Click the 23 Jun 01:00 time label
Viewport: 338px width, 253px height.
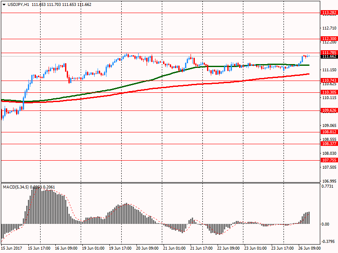click(x=256, y=248)
